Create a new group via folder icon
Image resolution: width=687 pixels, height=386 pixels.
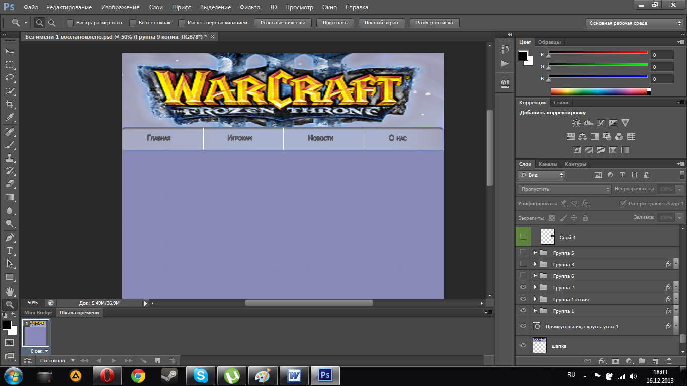pos(642,361)
